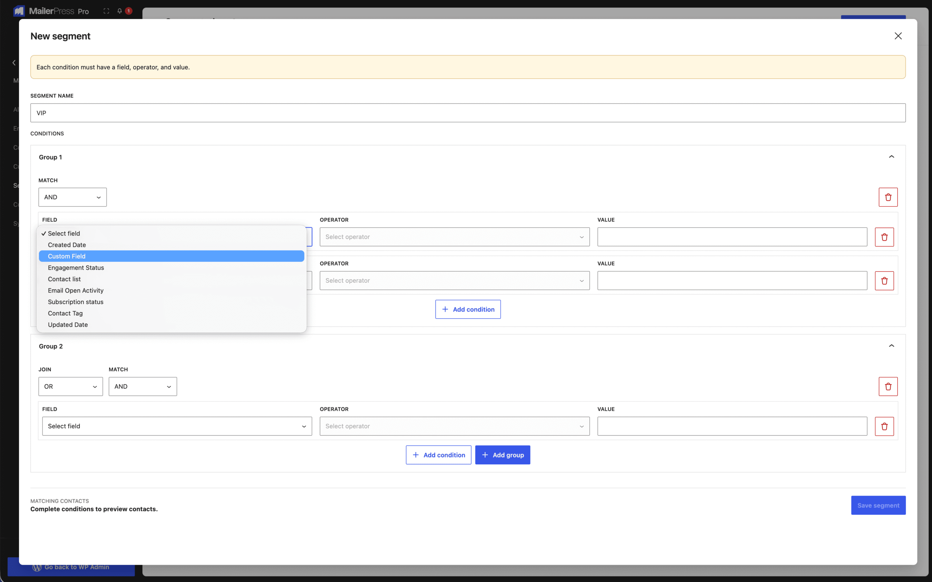Focus first Value input in Group 1
The width and height of the screenshot is (932, 582).
[x=732, y=237]
